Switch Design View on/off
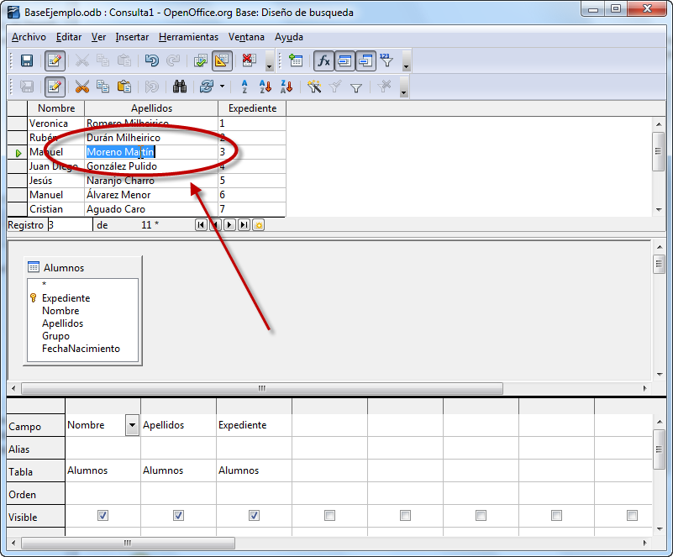Screen dimensions: 673x557 (x=222, y=60)
